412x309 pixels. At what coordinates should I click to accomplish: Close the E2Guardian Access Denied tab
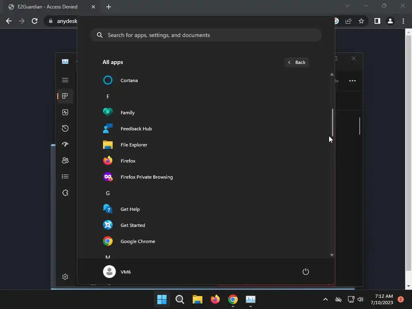click(x=93, y=7)
